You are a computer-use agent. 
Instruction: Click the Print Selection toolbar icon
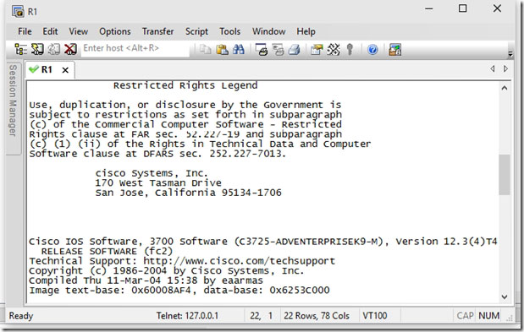278,50
